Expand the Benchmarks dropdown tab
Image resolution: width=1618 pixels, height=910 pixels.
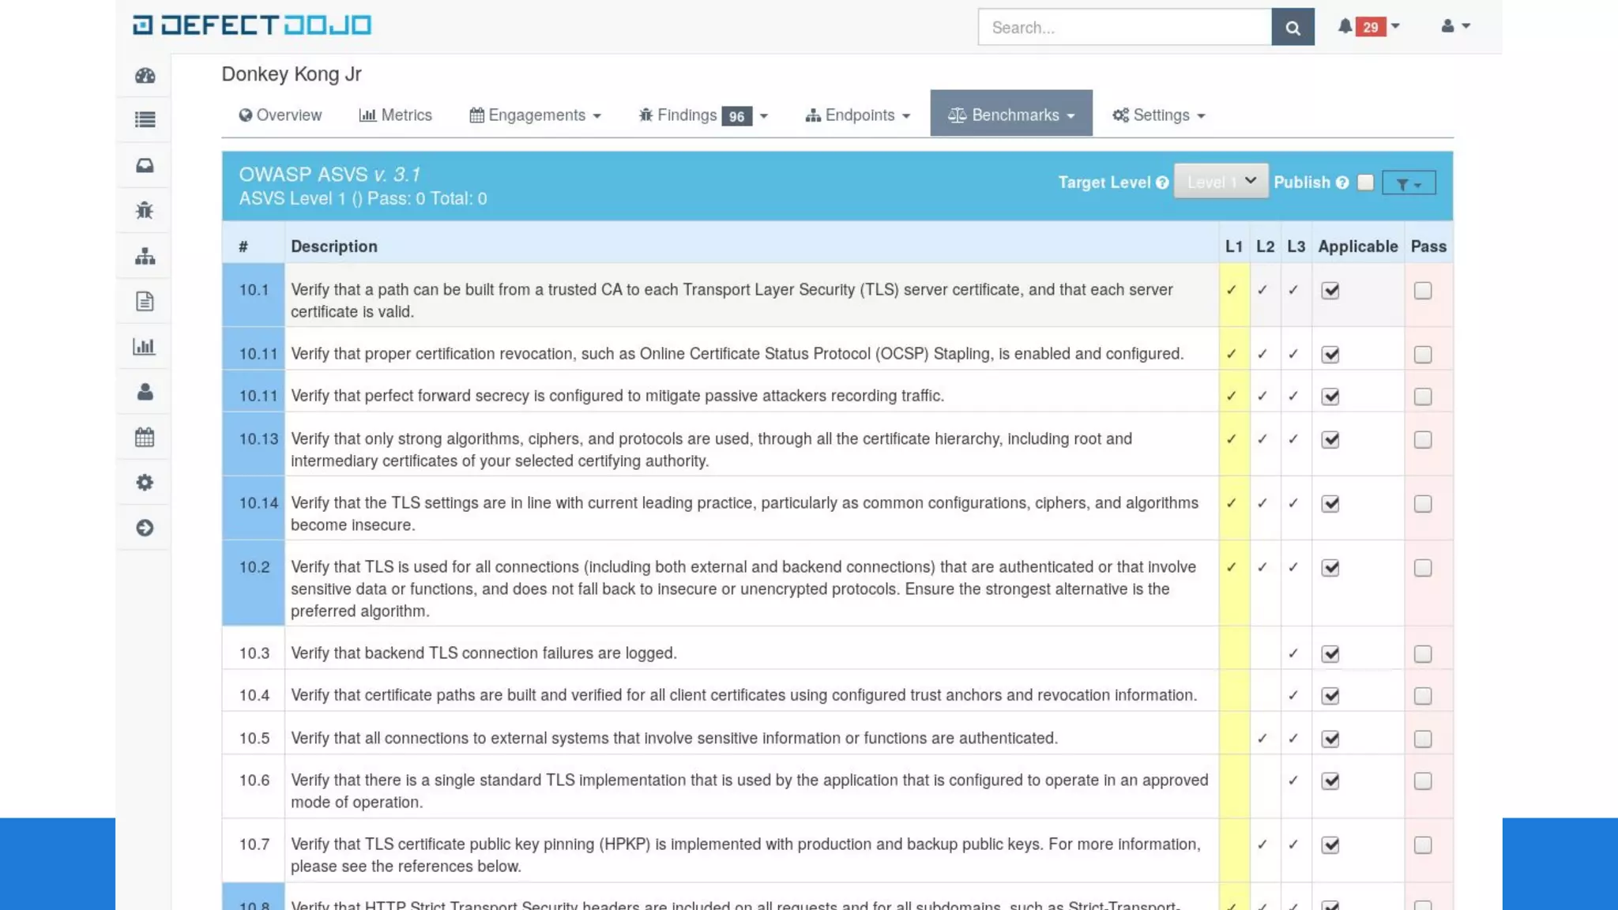[x=1011, y=114]
